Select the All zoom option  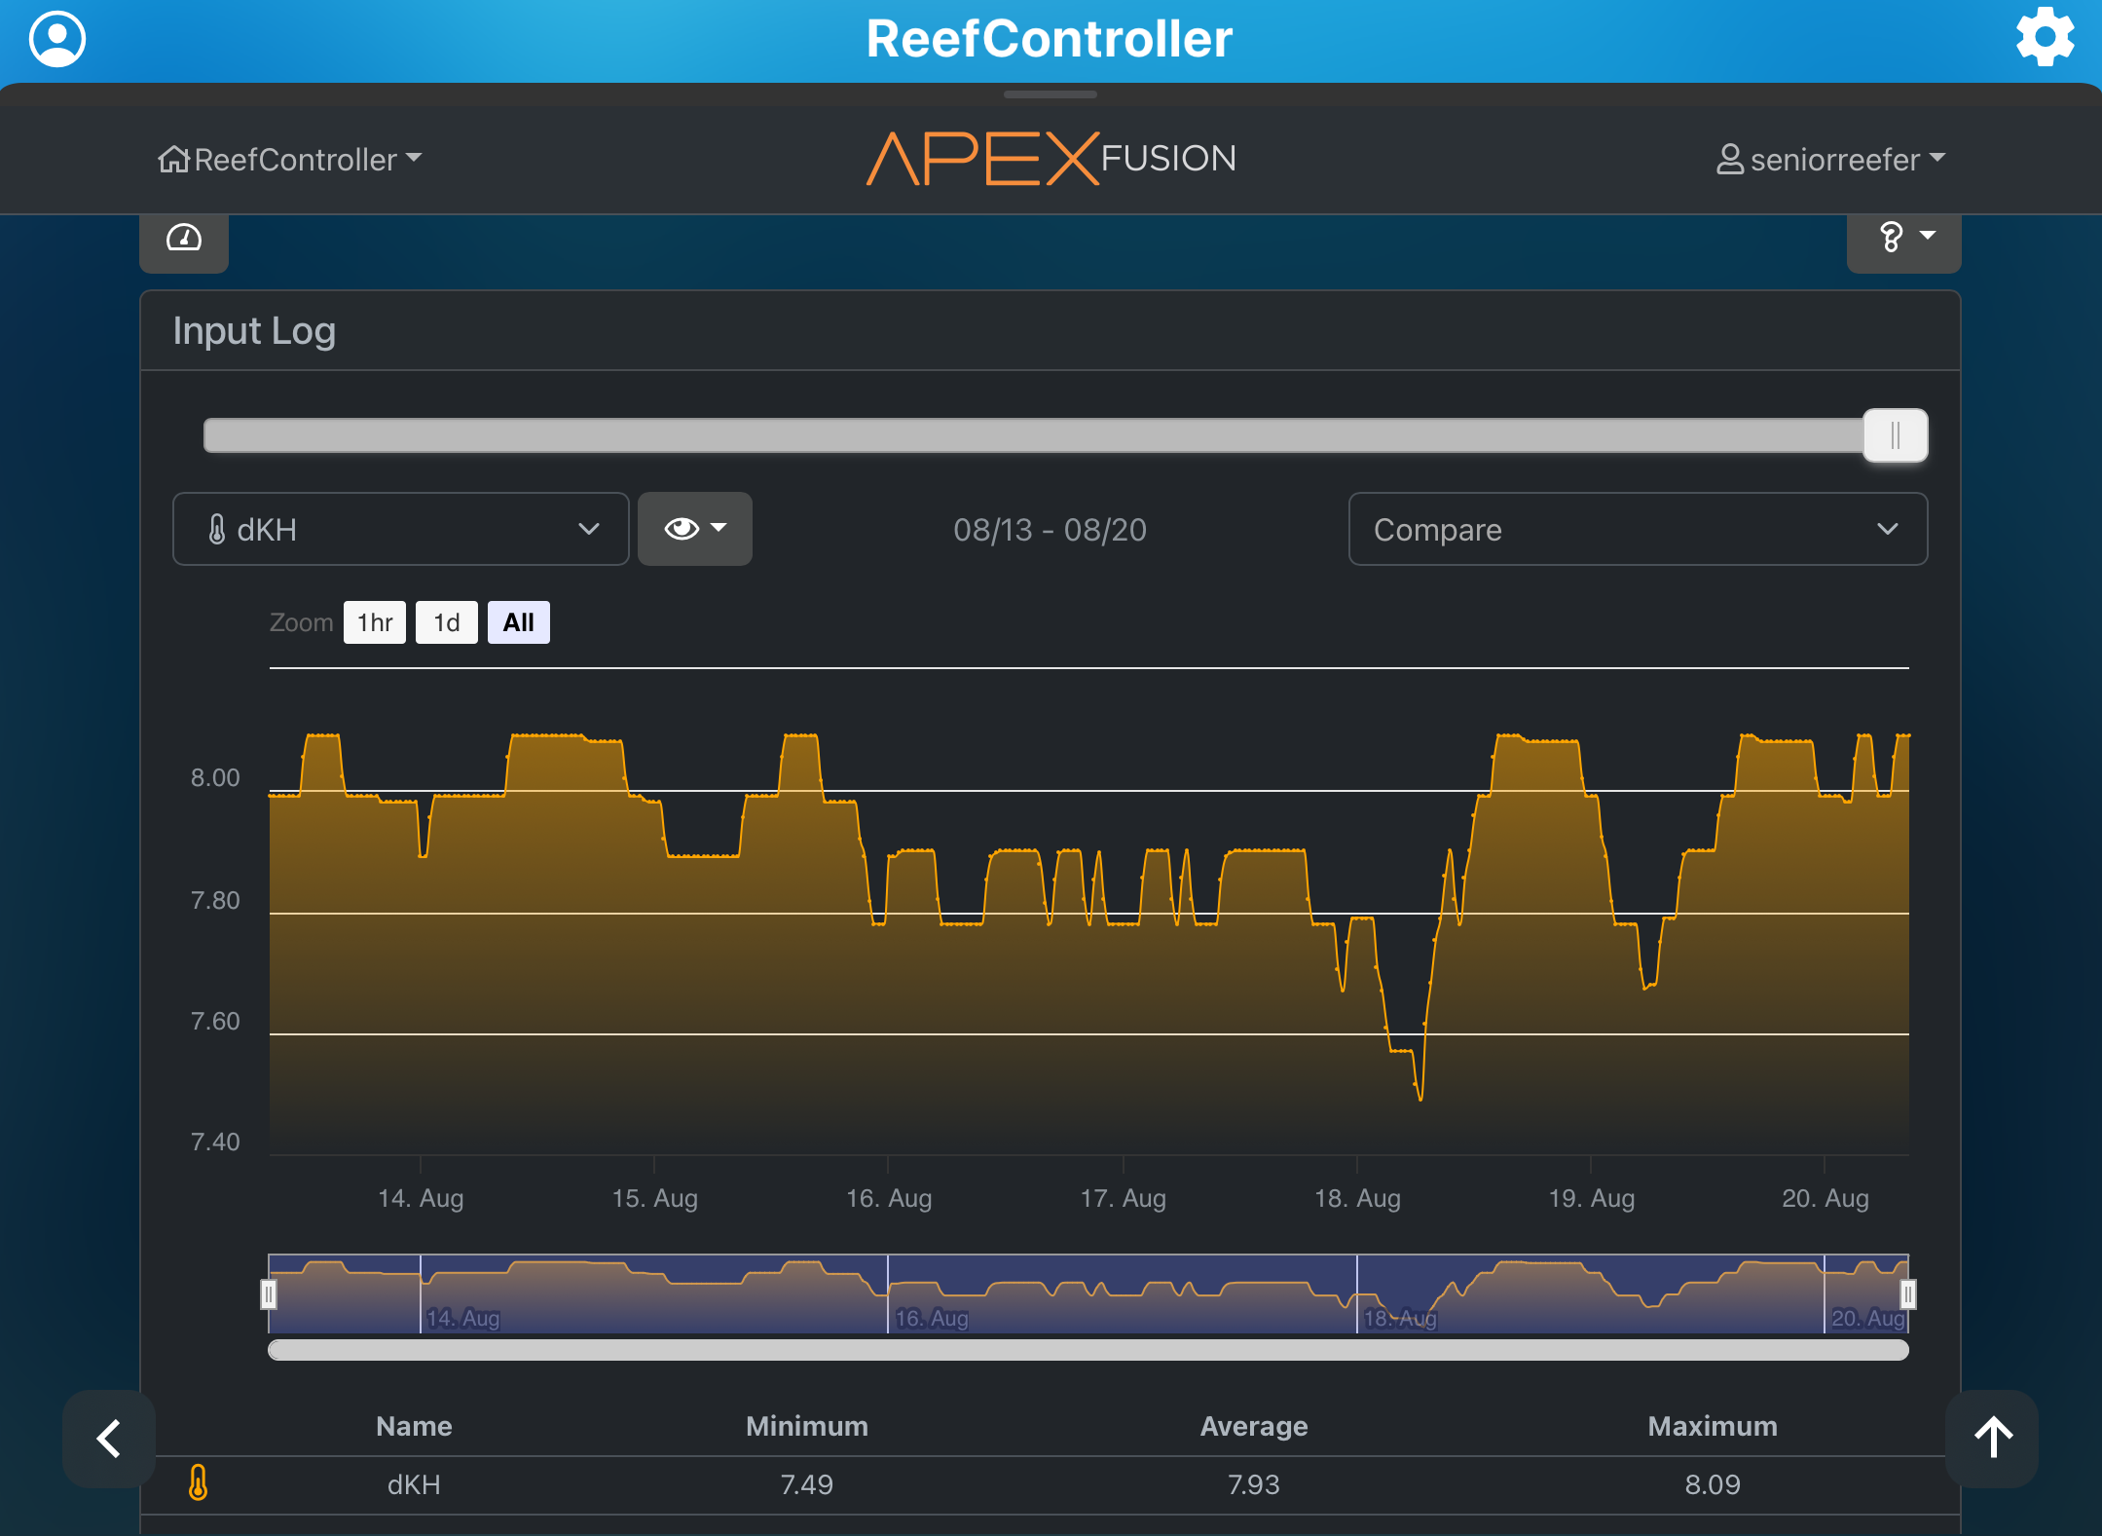(x=518, y=622)
